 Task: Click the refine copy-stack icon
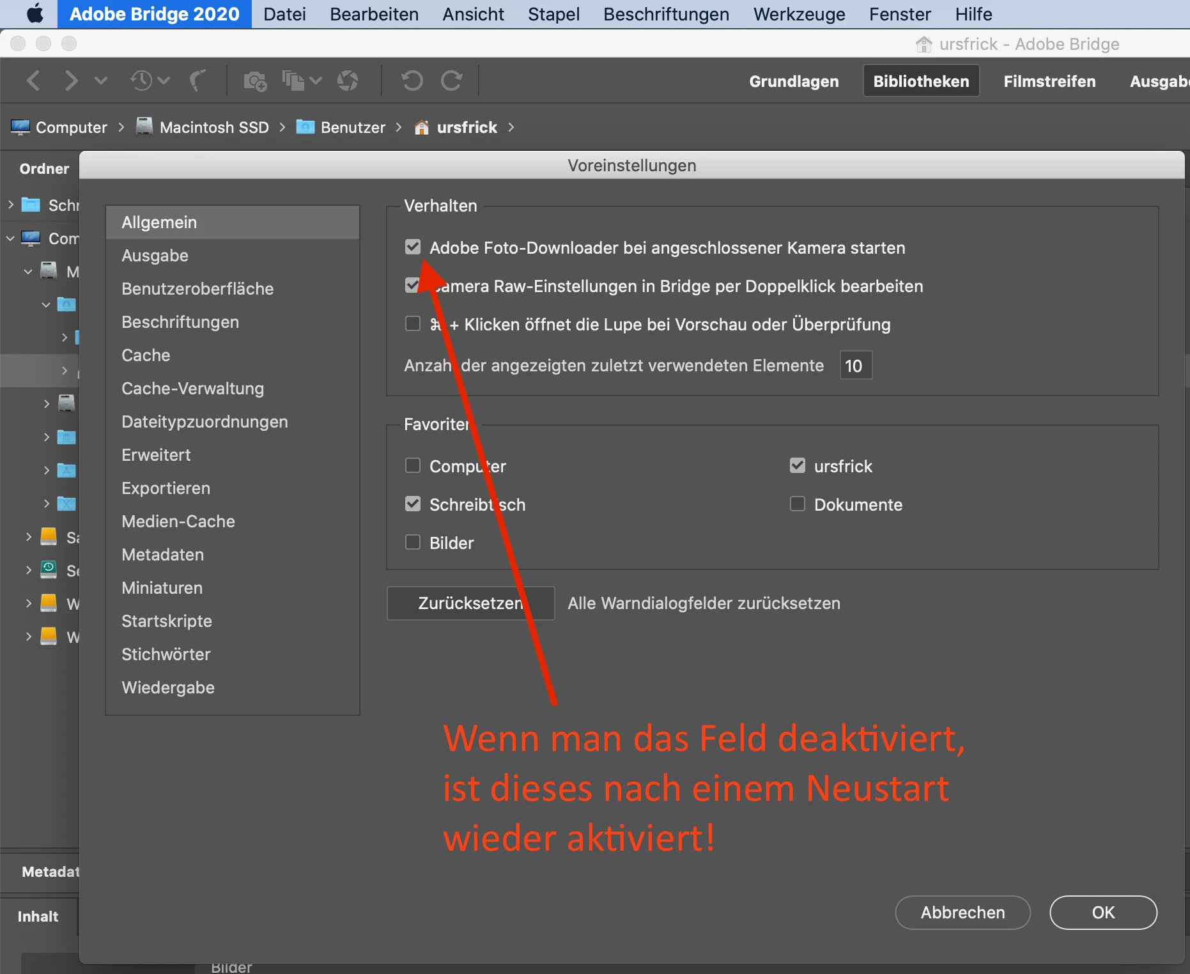click(294, 81)
